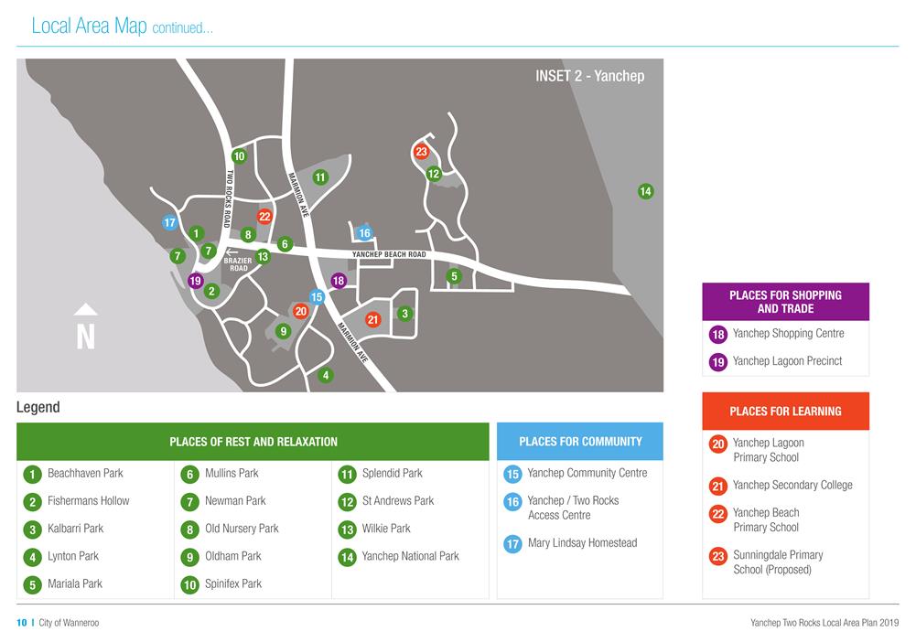Click the North arrow compass icon
The height and width of the screenshot is (642, 916).
pyautogui.click(x=85, y=327)
